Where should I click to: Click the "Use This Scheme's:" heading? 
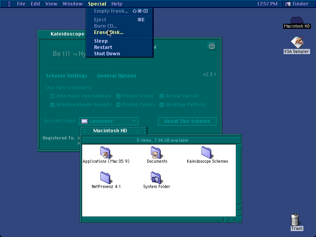pos(69,88)
